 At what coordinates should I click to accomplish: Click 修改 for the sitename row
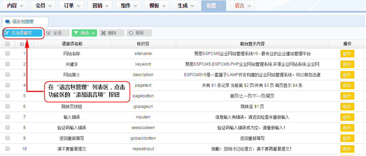[347, 54]
